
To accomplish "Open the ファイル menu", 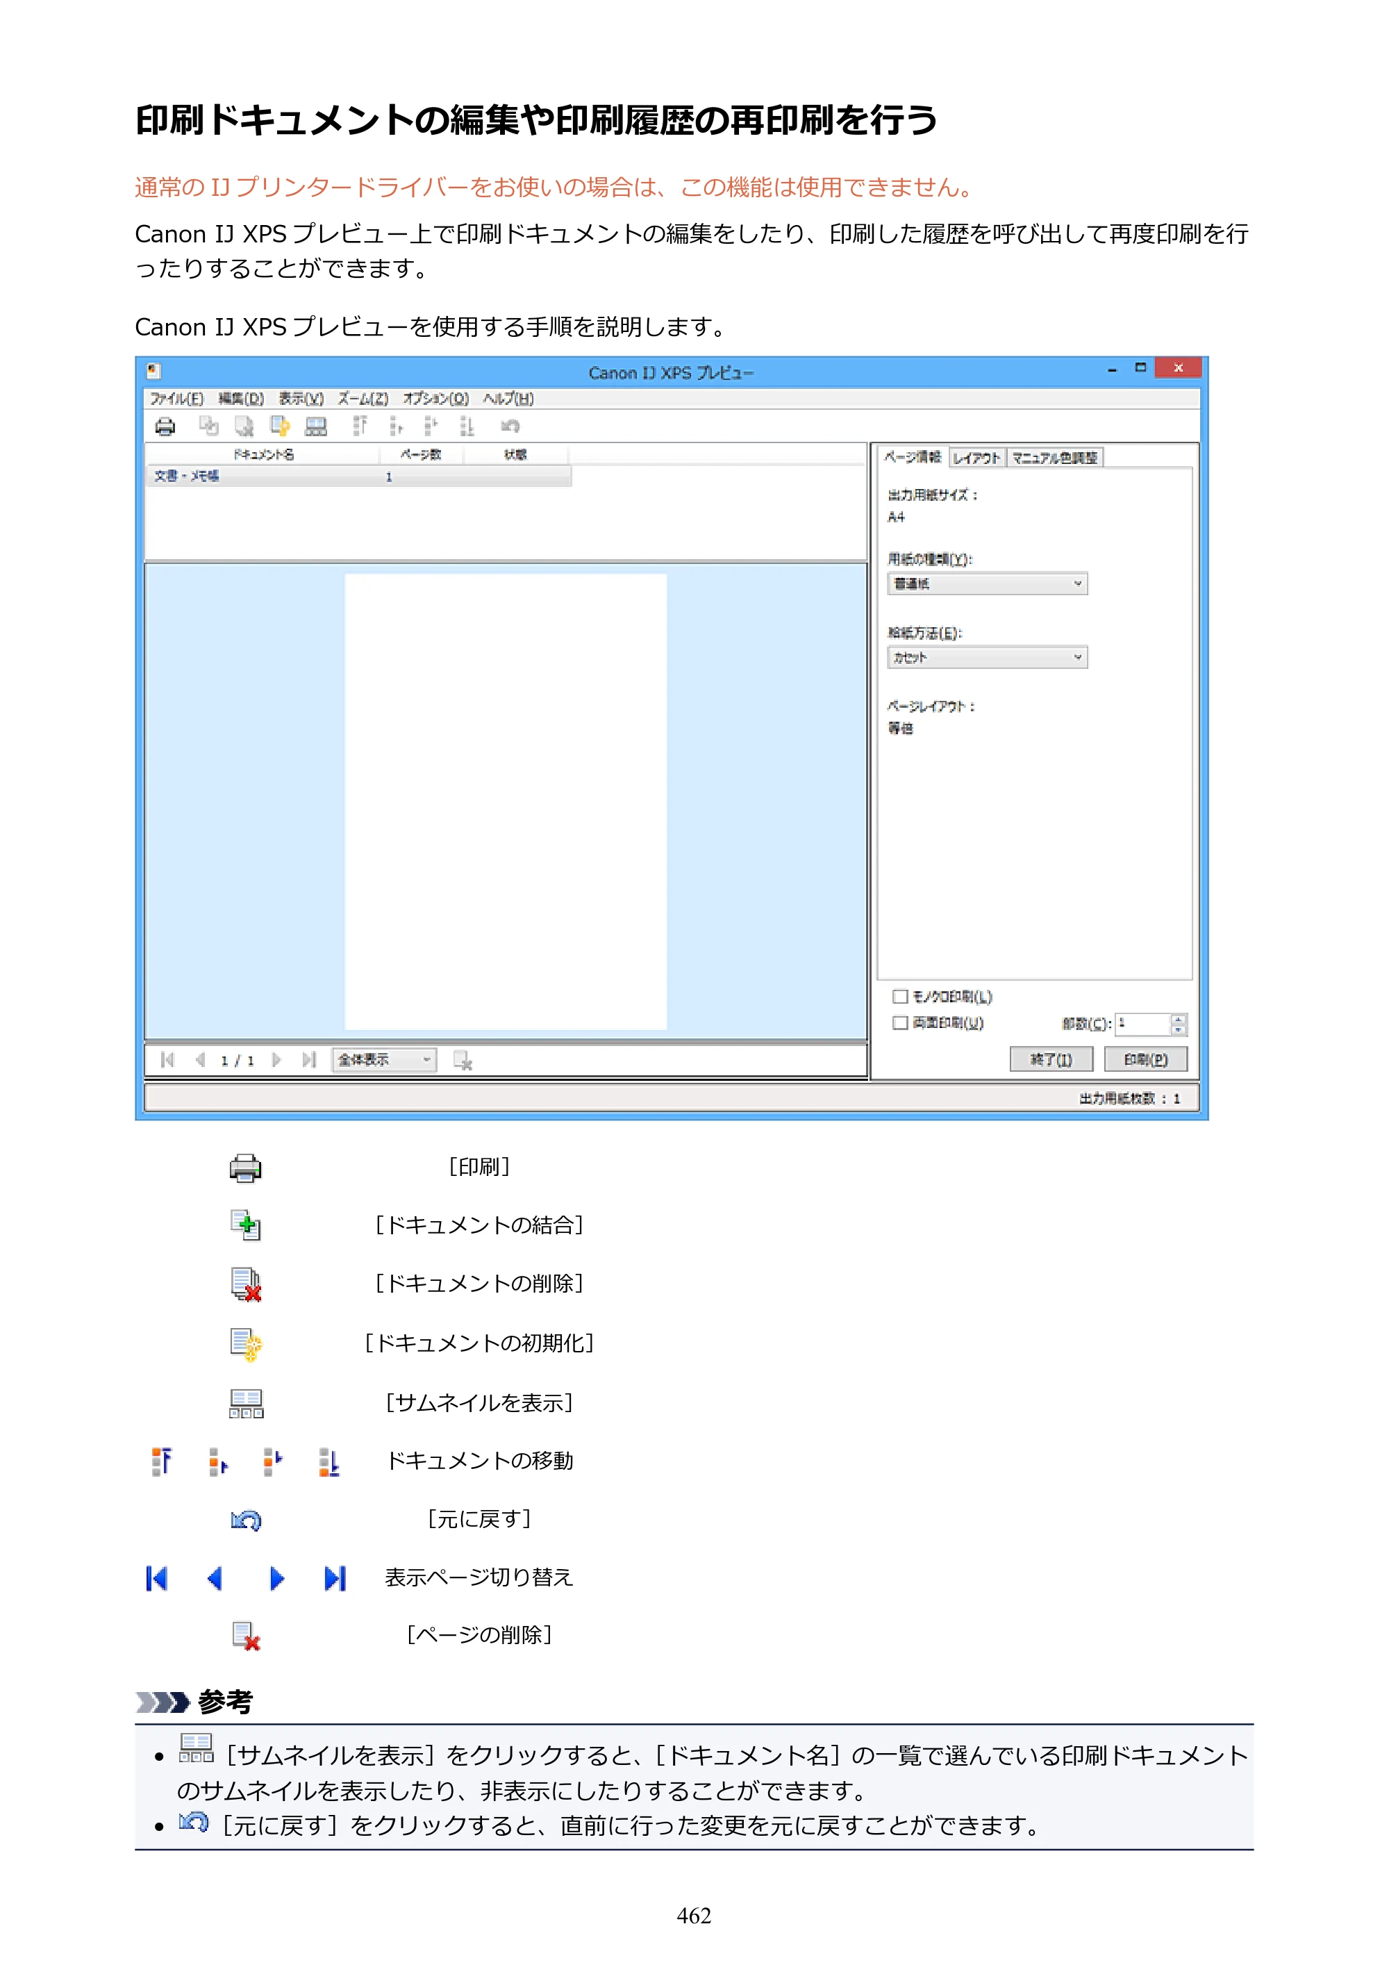I will pyautogui.click(x=176, y=399).
